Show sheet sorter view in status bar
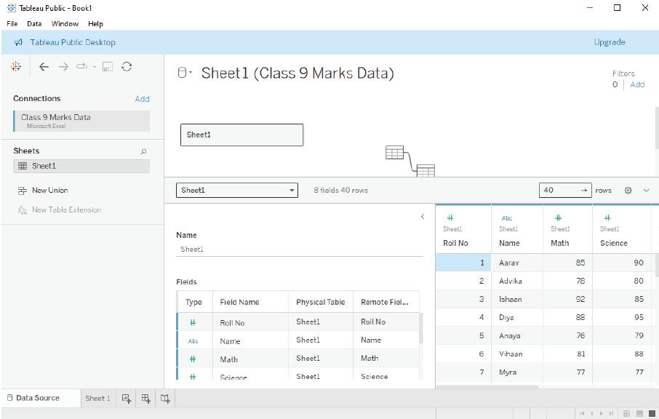The width and height of the screenshot is (659, 419). (626, 413)
